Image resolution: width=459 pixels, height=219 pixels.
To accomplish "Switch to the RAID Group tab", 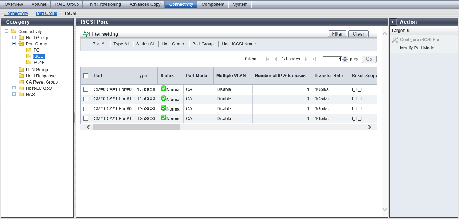I will pyautogui.click(x=67, y=4).
